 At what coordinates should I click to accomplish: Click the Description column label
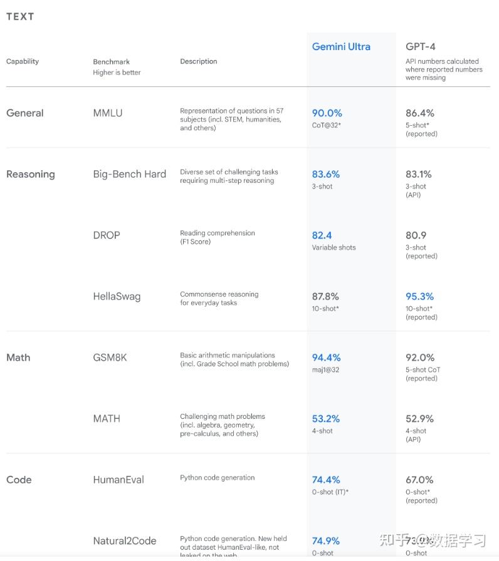[x=199, y=61]
